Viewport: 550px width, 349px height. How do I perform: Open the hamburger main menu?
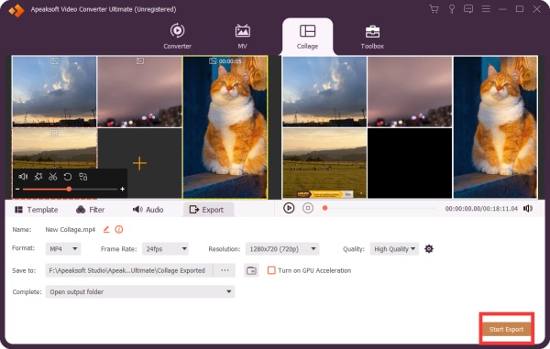coord(486,9)
